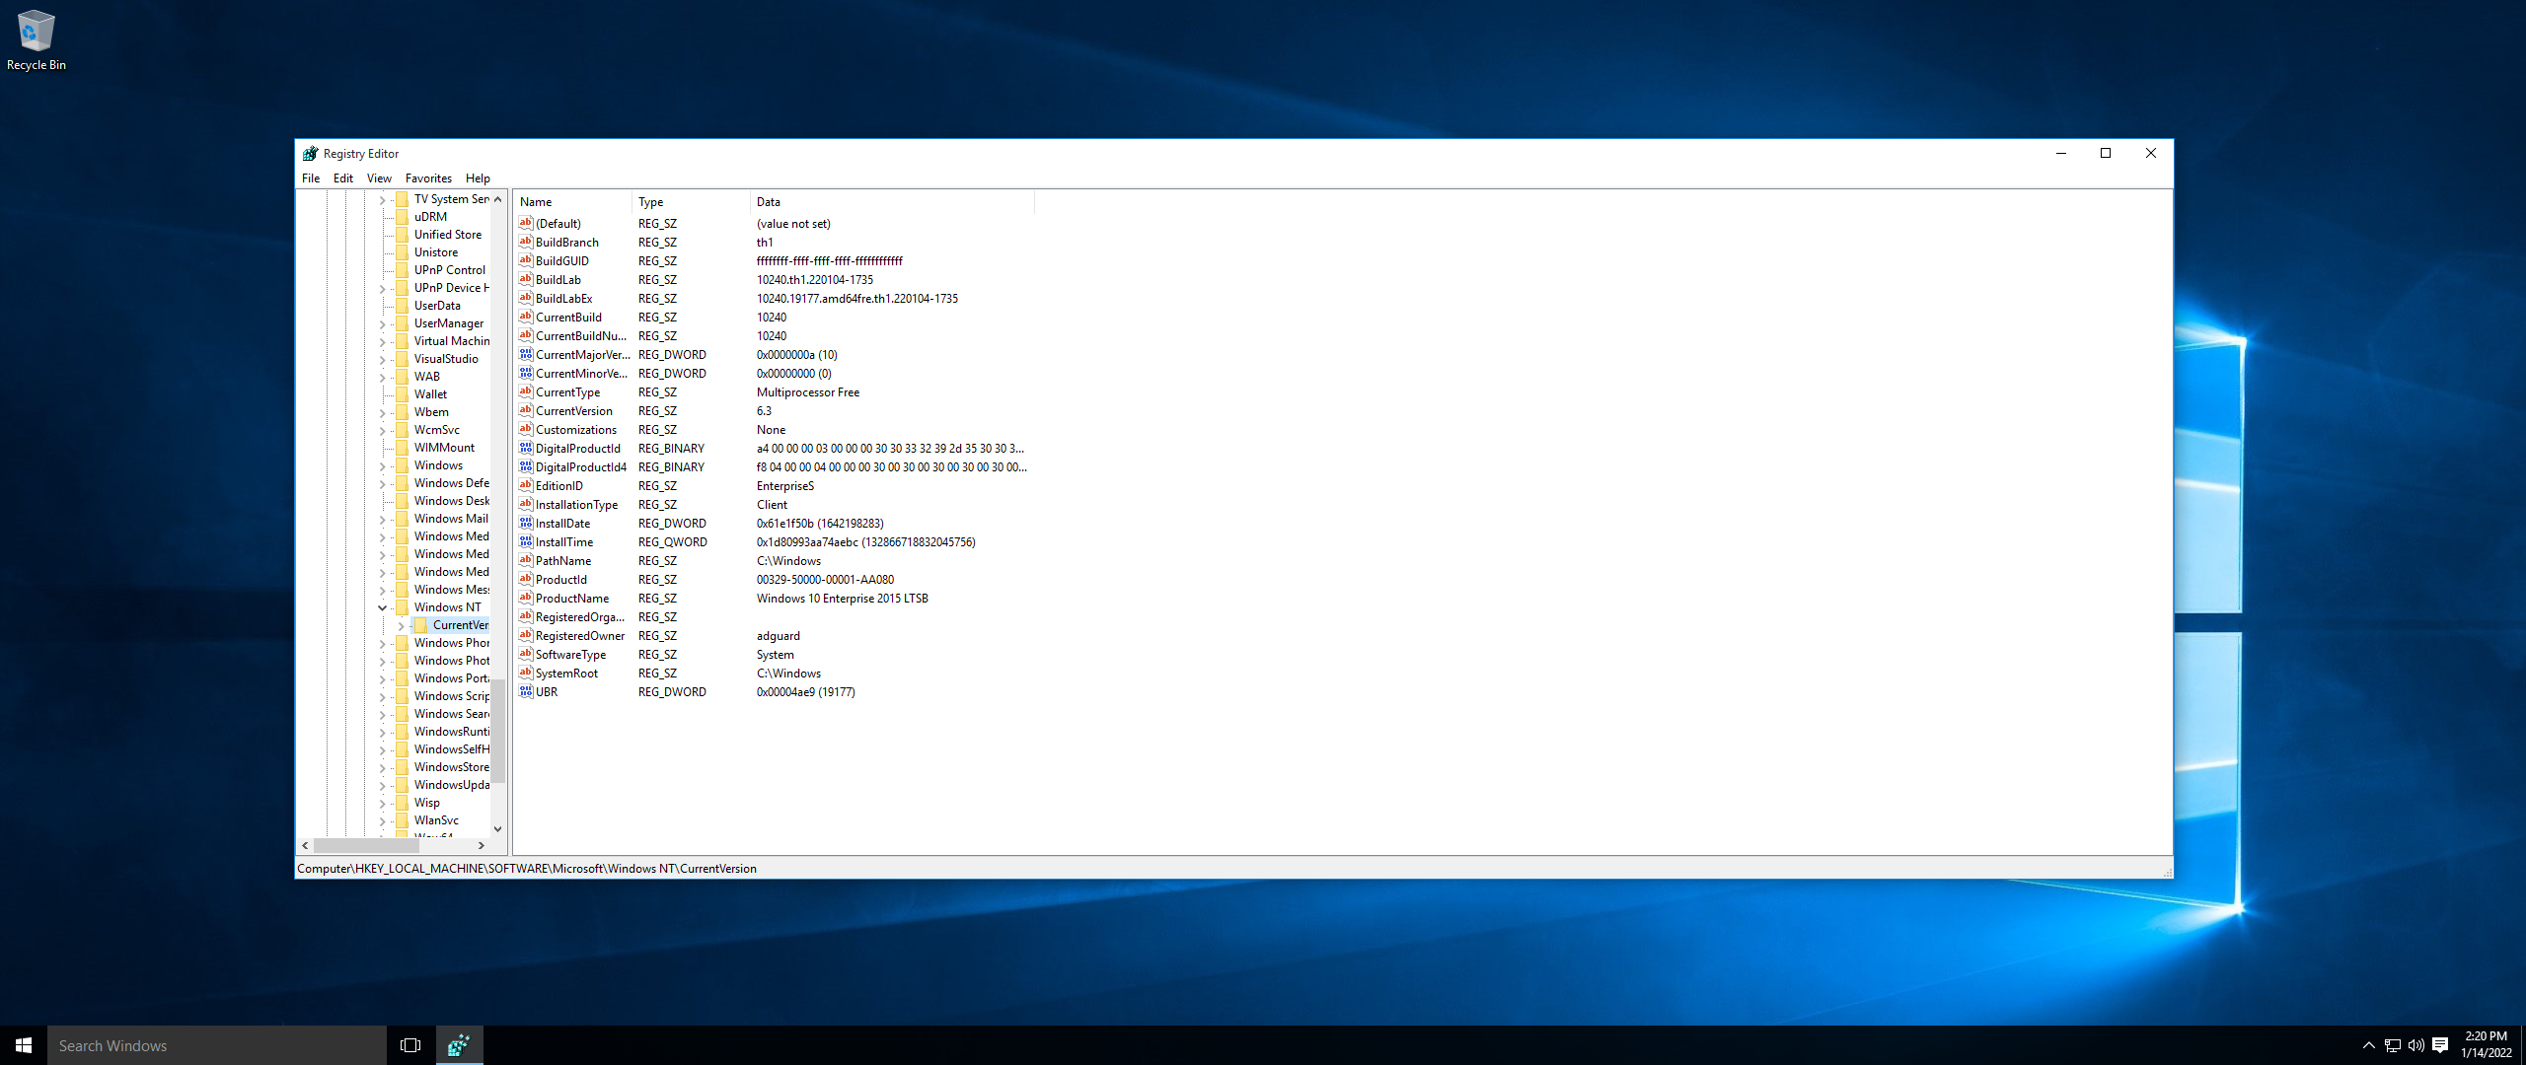The width and height of the screenshot is (2526, 1065).
Task: Collapse the Windows NT tree node
Action: click(x=383, y=607)
